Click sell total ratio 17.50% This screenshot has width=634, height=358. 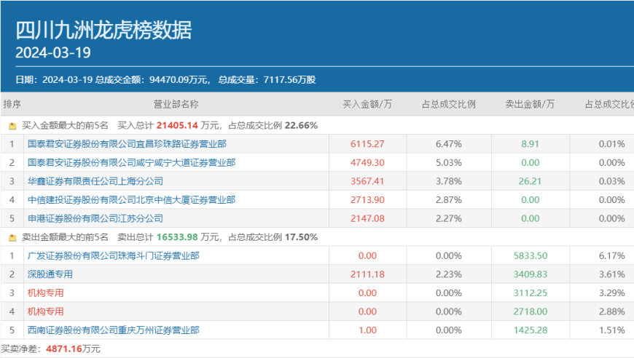click(x=301, y=237)
